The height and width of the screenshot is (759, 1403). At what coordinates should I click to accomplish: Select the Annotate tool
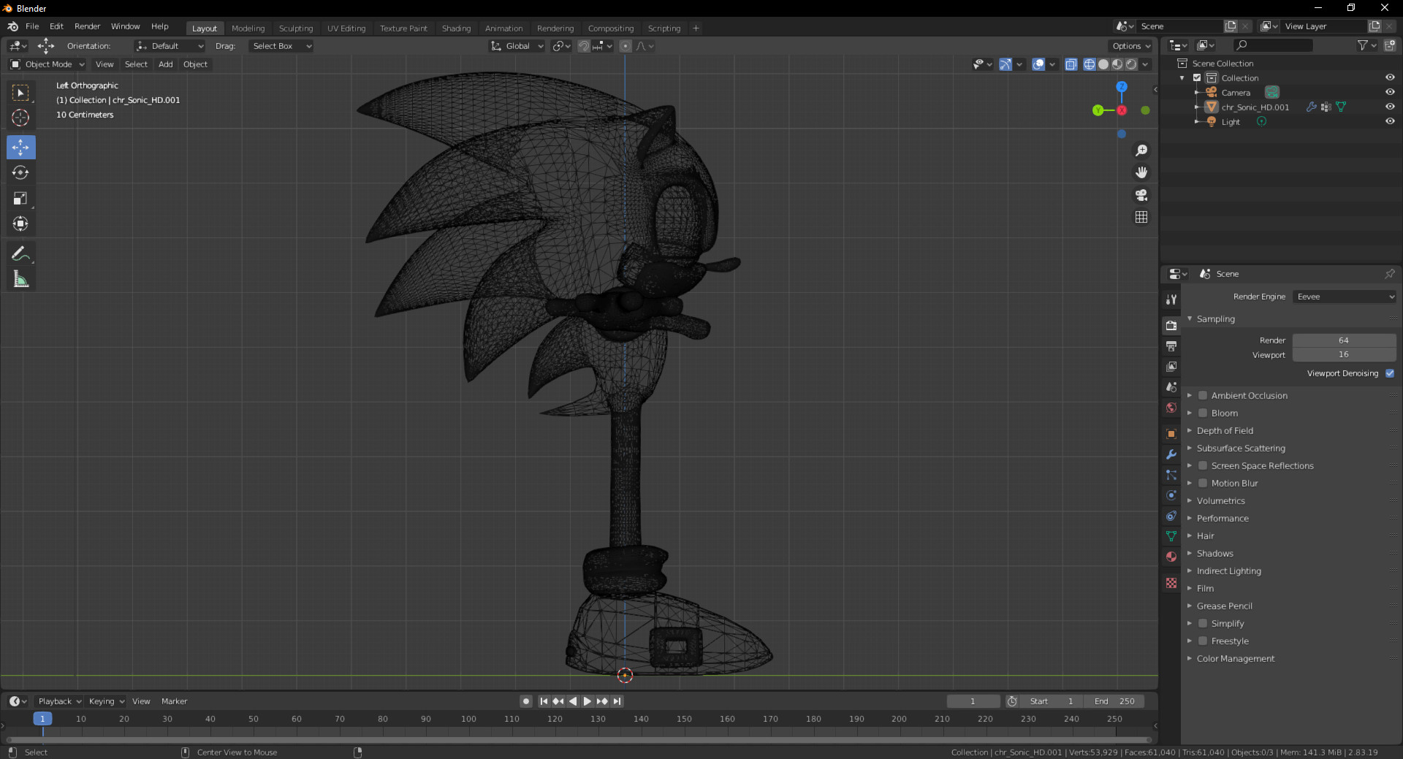click(20, 253)
